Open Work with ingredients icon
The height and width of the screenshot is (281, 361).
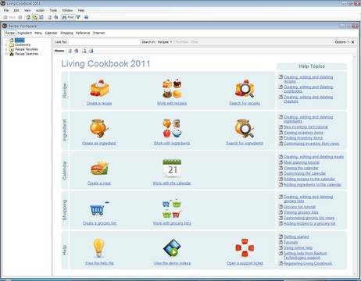172,128
